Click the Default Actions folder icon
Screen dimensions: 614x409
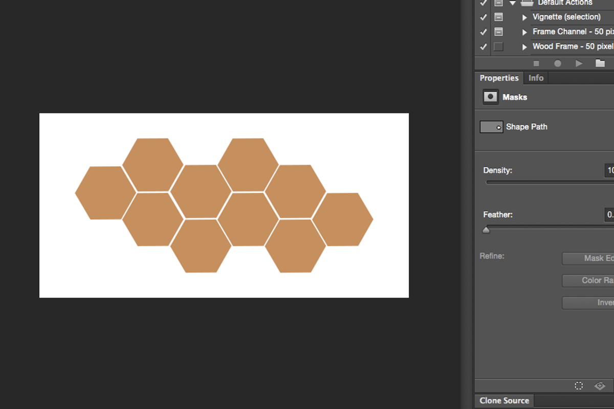(x=527, y=3)
